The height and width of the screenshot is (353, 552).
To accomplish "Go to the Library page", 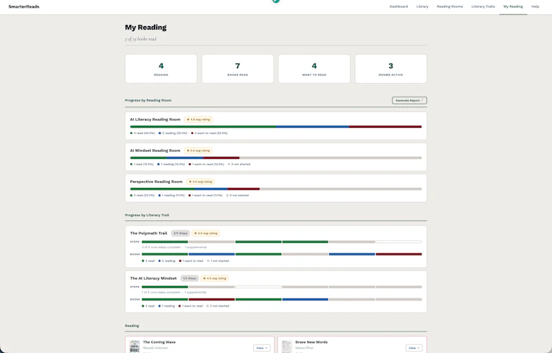I will (x=422, y=6).
